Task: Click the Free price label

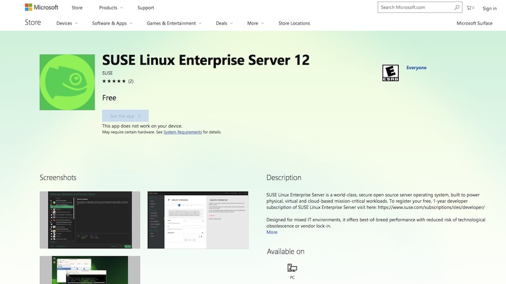Action: pos(109,98)
